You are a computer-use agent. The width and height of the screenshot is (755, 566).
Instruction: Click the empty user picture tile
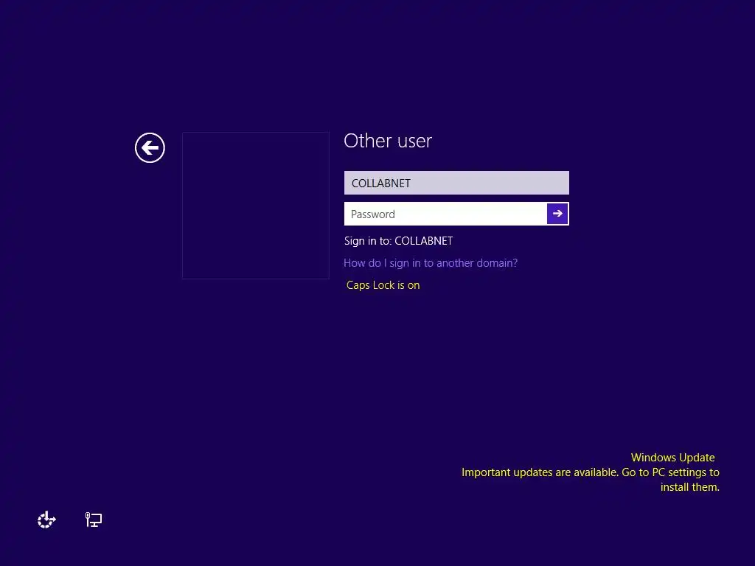tap(256, 206)
